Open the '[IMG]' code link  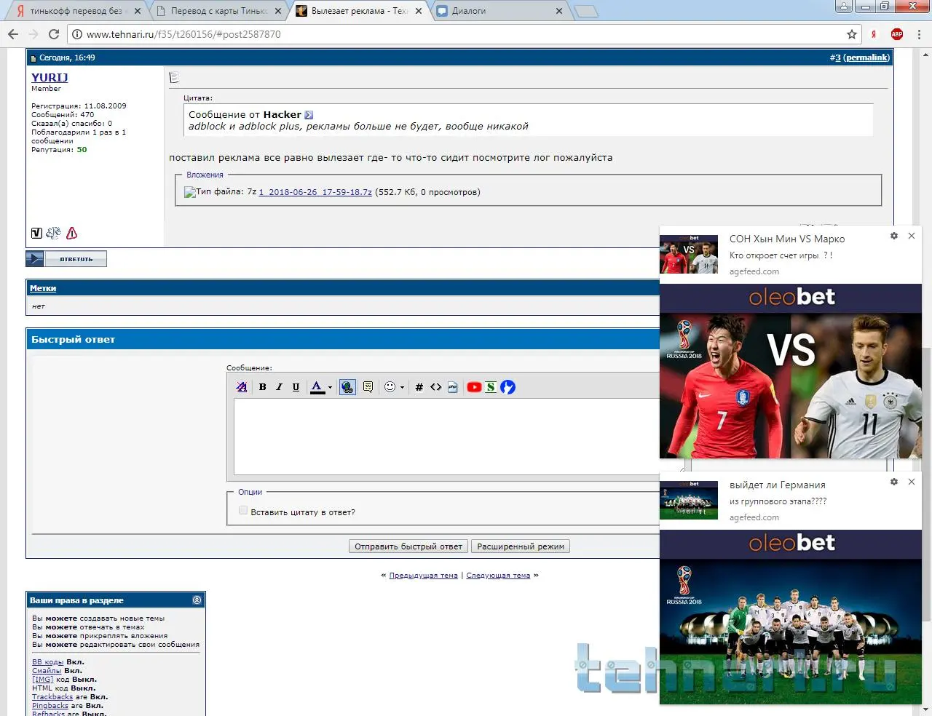tap(43, 680)
